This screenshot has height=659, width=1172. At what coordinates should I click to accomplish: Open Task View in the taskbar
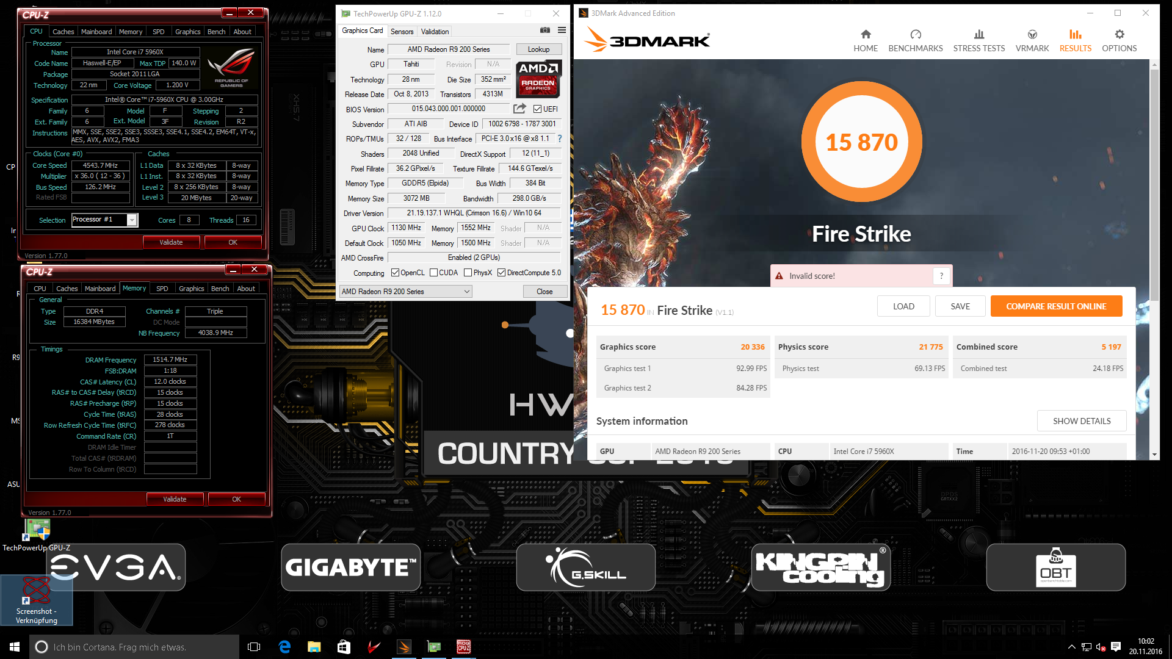254,647
